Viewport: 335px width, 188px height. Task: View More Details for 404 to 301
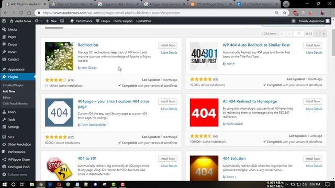169,166
